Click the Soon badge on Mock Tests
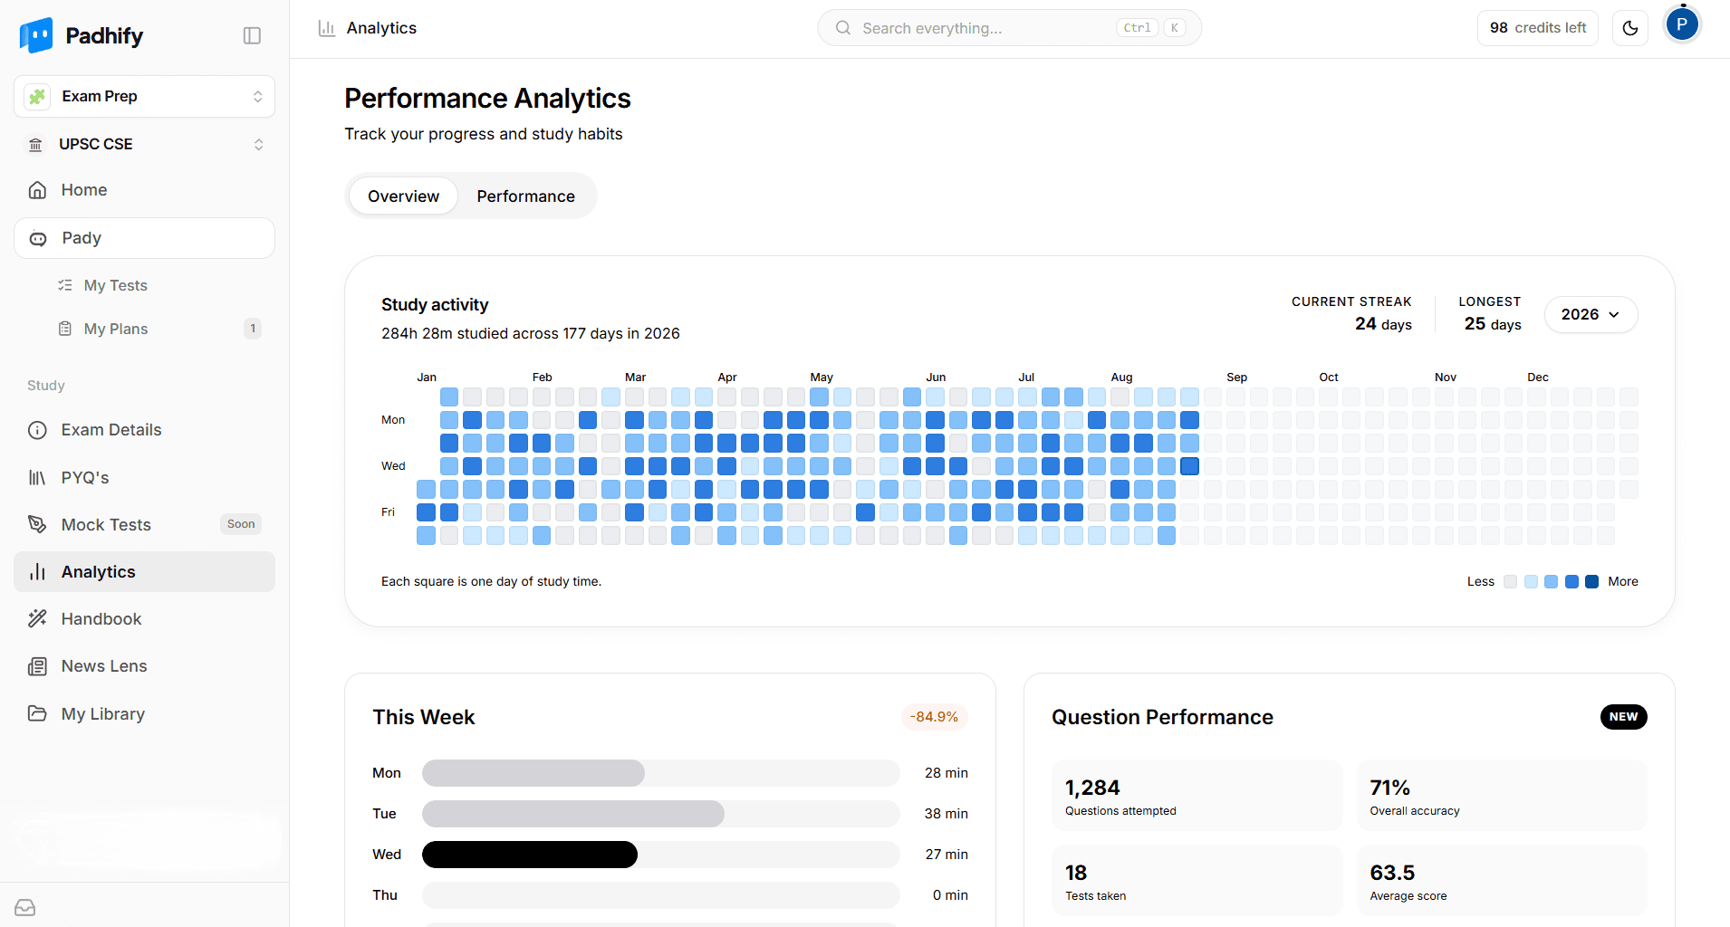The height and width of the screenshot is (927, 1730). click(241, 524)
